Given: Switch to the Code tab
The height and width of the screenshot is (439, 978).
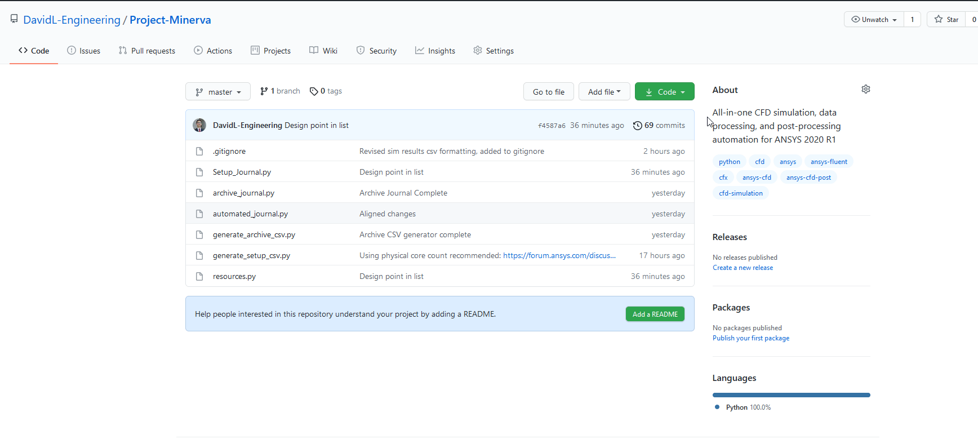Looking at the screenshot, I should (x=34, y=51).
